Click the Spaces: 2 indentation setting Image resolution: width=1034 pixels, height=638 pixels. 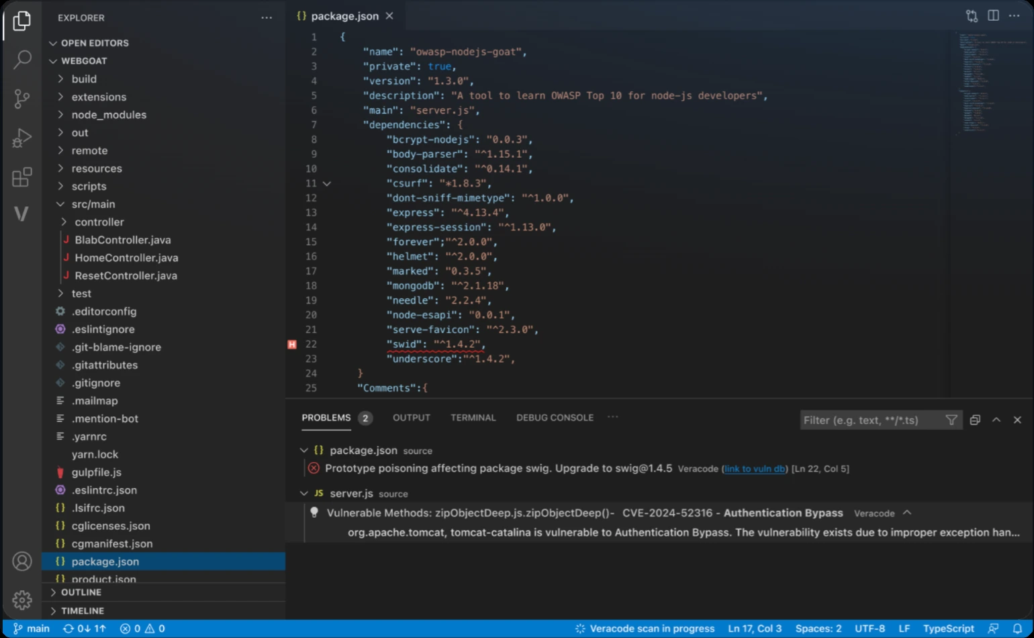[818, 629]
